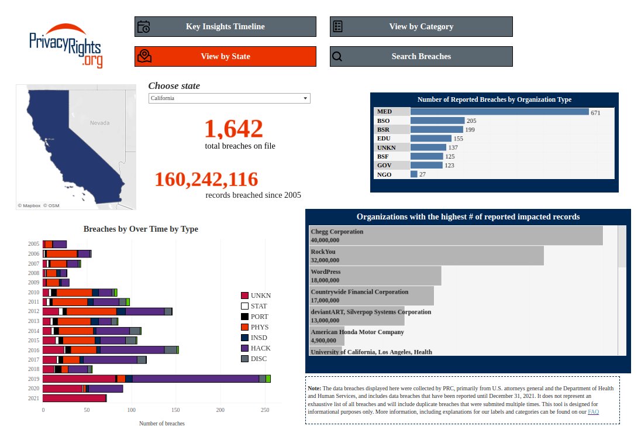Click the EDU bar showing 155
The image size is (641, 426).
click(431, 139)
